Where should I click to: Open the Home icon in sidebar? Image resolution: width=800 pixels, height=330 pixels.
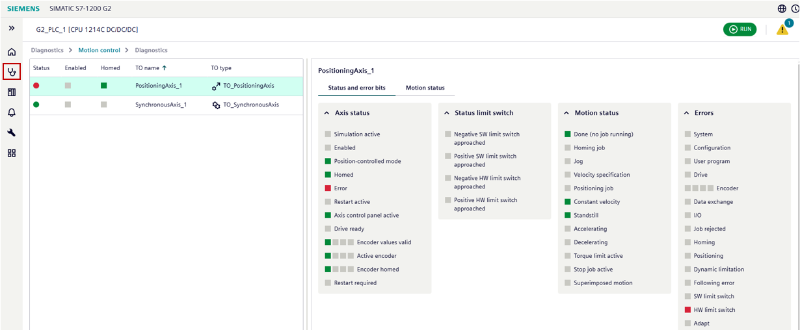point(12,52)
